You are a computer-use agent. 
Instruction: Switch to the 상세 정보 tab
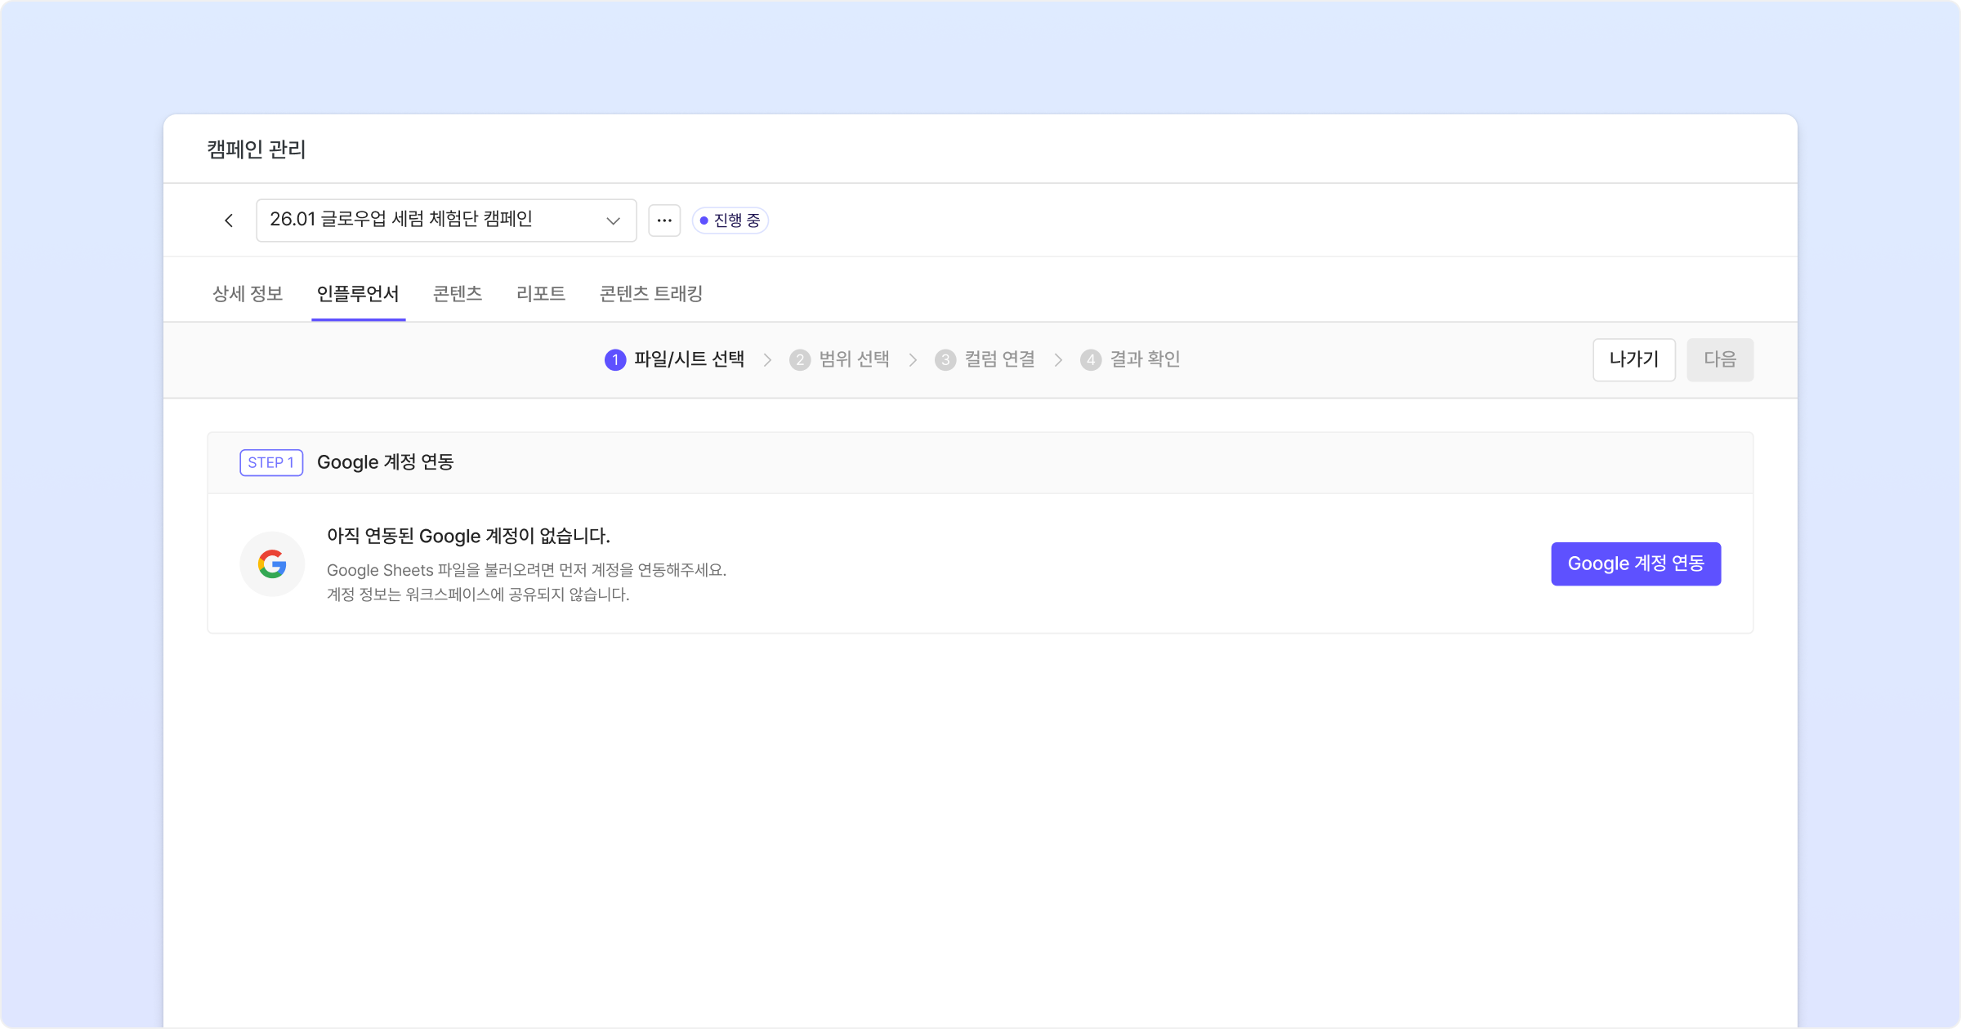click(248, 294)
